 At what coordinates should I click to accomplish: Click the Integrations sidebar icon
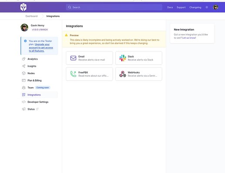(x=24, y=95)
